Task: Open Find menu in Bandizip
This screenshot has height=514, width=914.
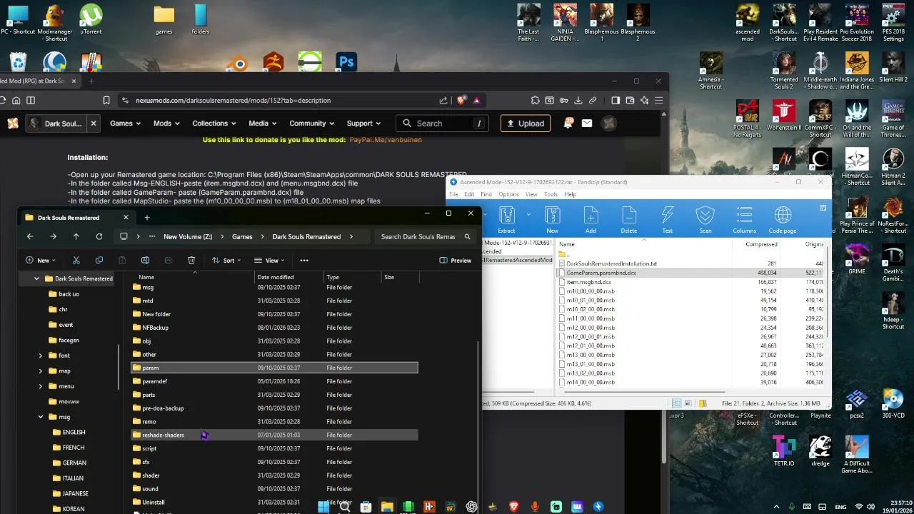Action: pyautogui.click(x=486, y=194)
